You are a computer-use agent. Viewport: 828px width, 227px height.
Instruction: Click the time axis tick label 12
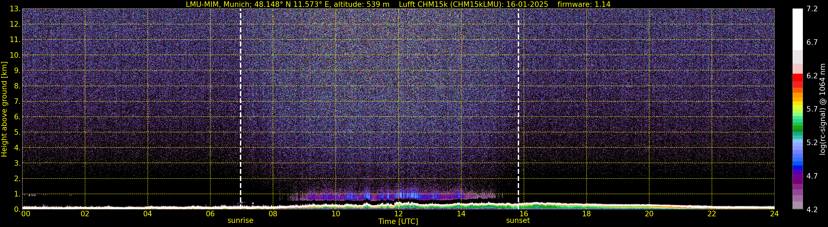coord(398,214)
